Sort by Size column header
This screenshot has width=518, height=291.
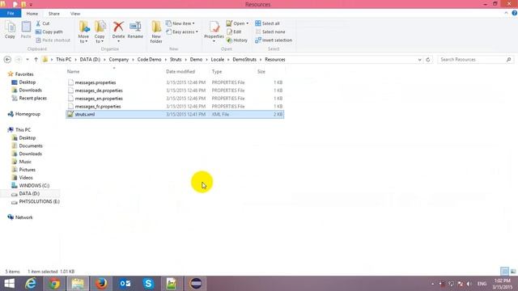(x=261, y=71)
